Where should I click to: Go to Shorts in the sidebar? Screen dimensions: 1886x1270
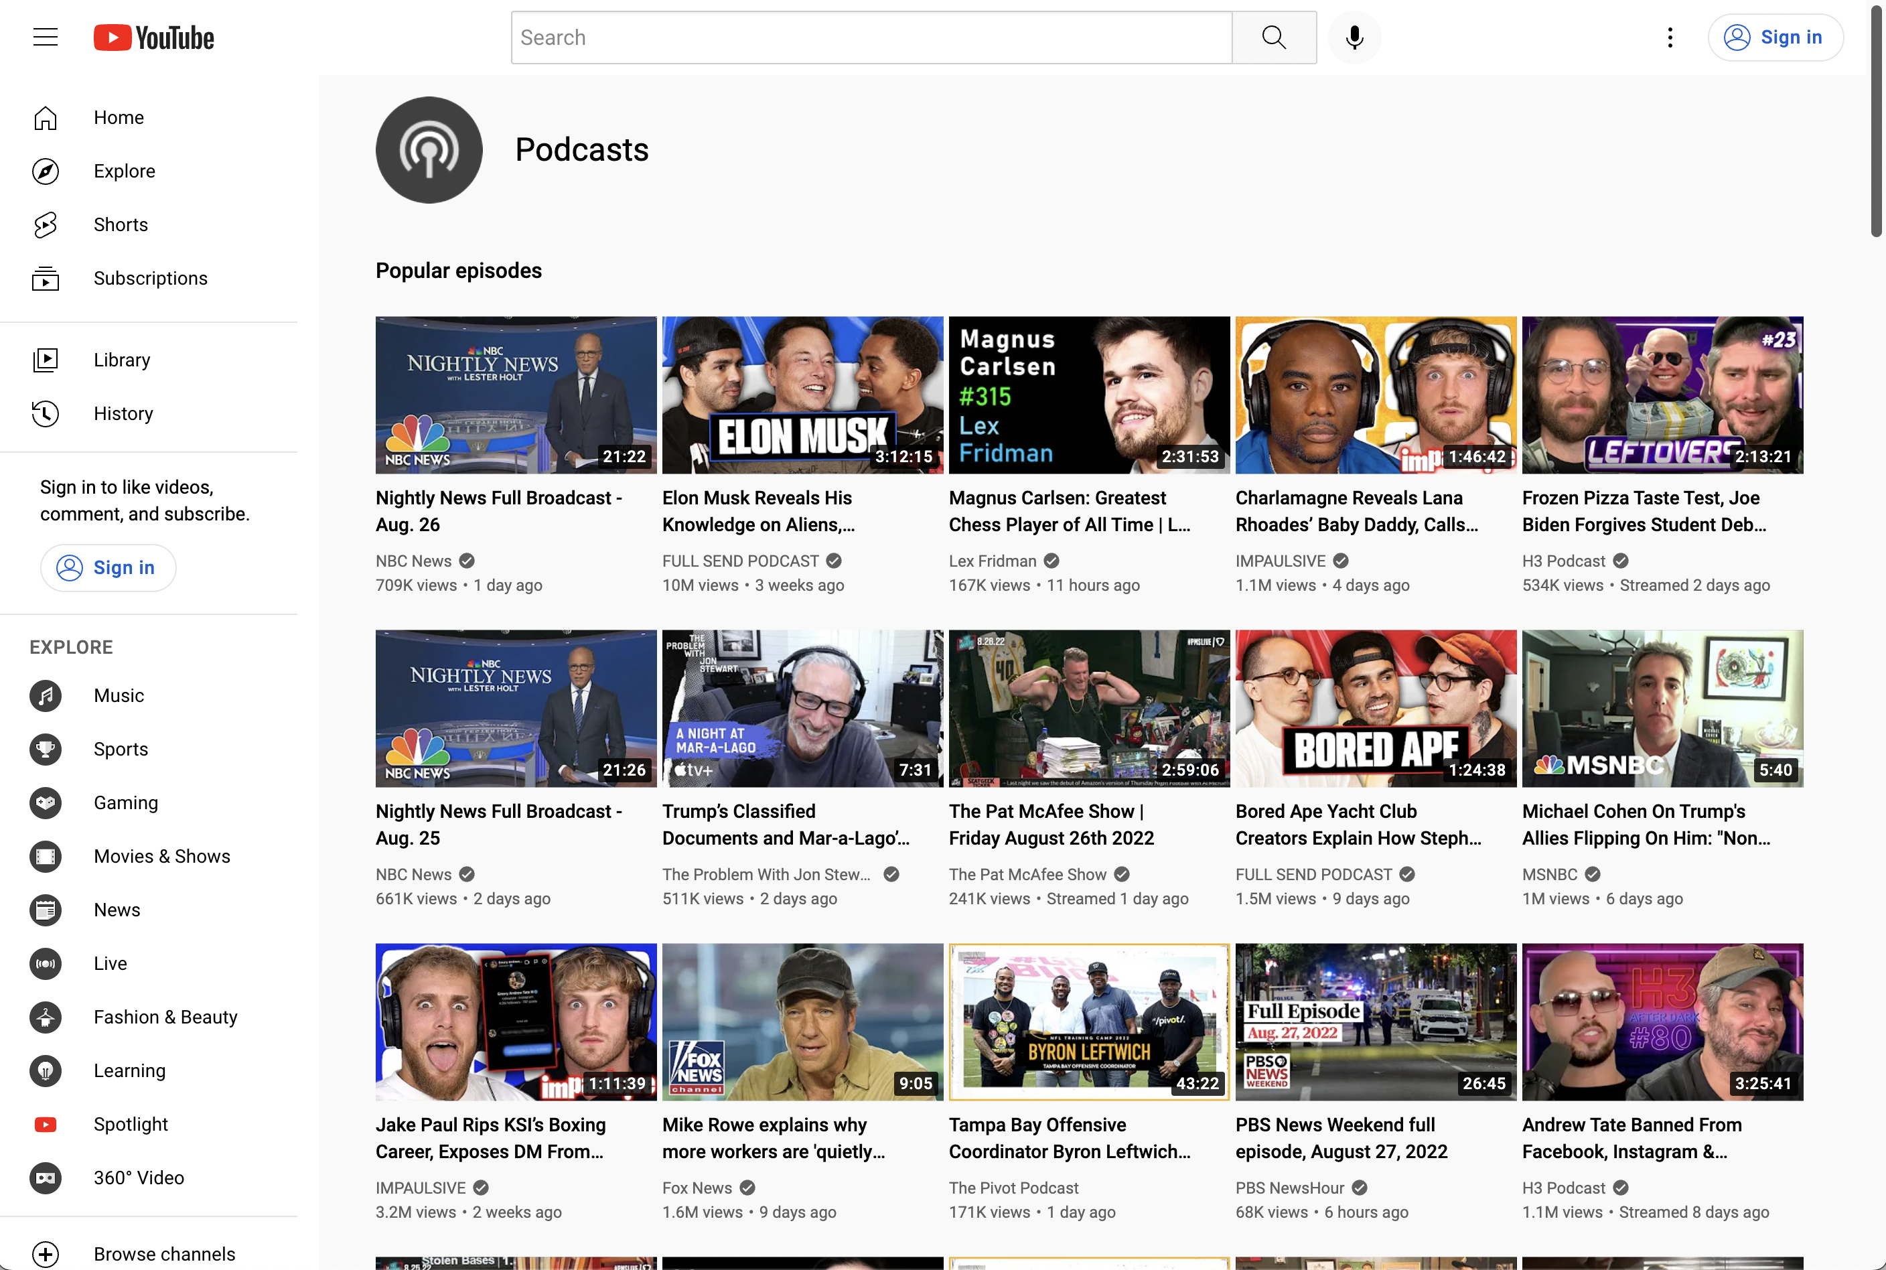tap(149, 224)
